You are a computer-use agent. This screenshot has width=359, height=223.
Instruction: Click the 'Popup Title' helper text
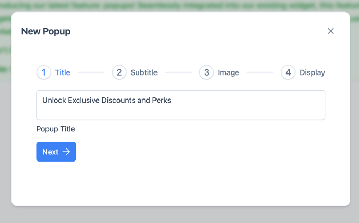pos(55,129)
